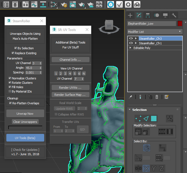
Task: Select Vertex sub-object mode icon
Action: coord(138,119)
